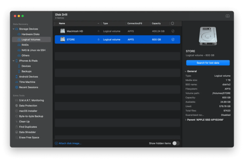This screenshot has width=243, height=162.
Task: Select the Macintosh HD row
Action: [118, 31]
